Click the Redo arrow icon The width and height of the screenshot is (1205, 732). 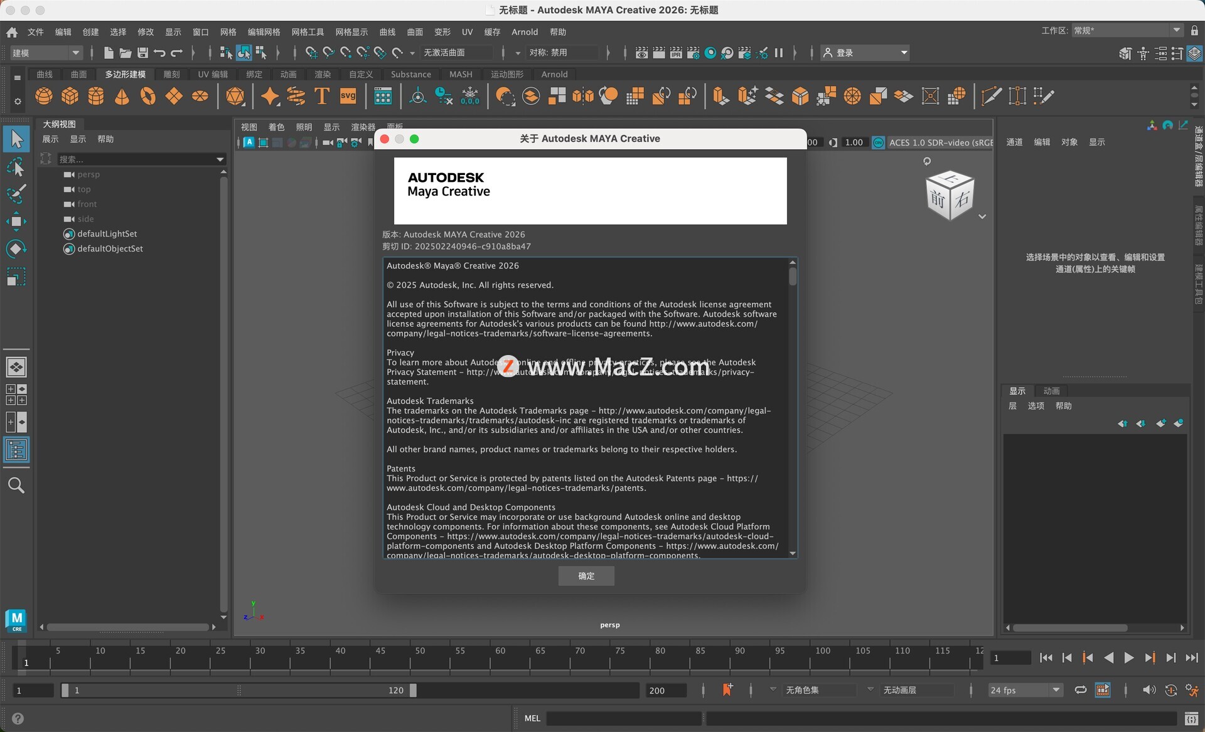pos(177,53)
